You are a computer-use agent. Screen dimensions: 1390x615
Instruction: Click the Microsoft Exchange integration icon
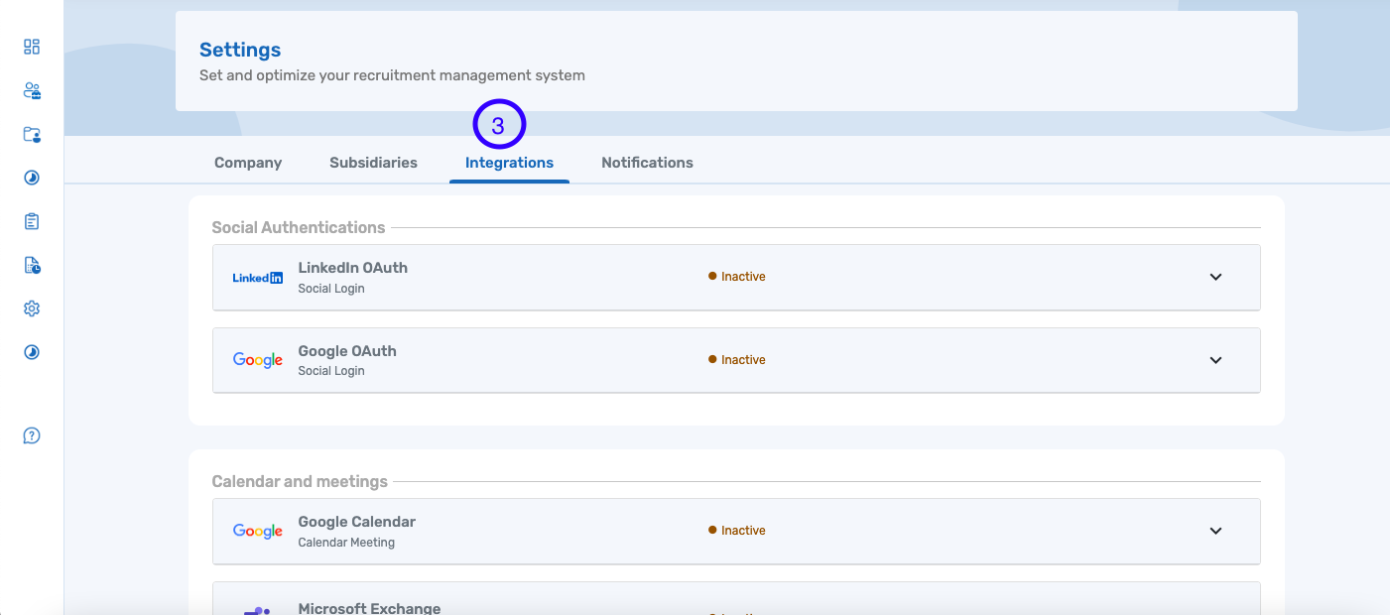pyautogui.click(x=257, y=609)
